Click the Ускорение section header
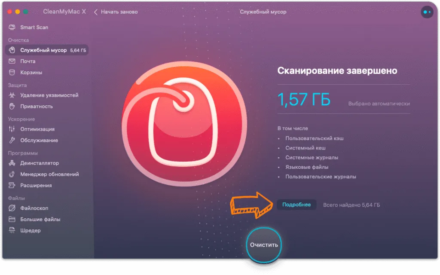 point(21,119)
